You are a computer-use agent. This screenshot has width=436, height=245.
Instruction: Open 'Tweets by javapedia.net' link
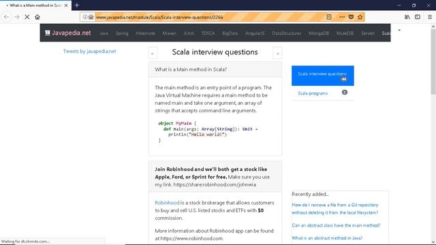point(89,51)
